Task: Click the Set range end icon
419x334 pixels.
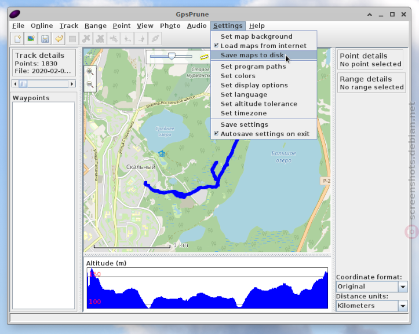Action: point(141,39)
